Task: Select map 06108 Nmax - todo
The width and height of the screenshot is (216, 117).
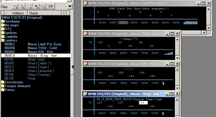Action: point(36,59)
